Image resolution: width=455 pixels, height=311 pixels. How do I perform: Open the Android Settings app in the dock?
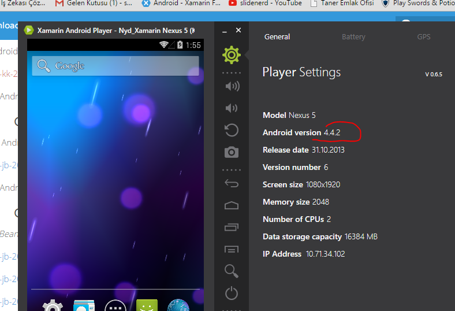coord(53,305)
